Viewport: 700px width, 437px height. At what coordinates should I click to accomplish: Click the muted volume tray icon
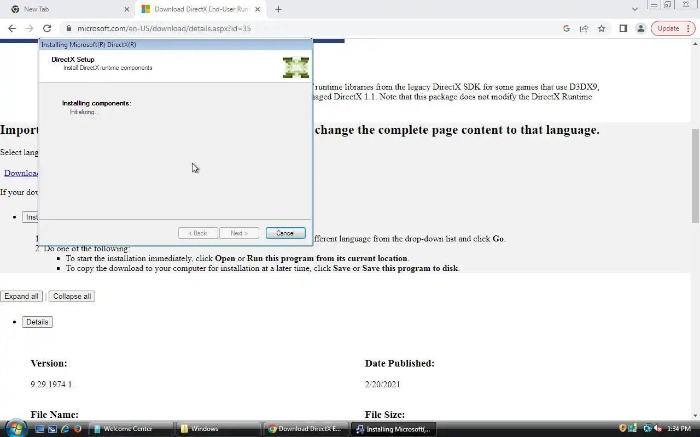[x=658, y=429]
